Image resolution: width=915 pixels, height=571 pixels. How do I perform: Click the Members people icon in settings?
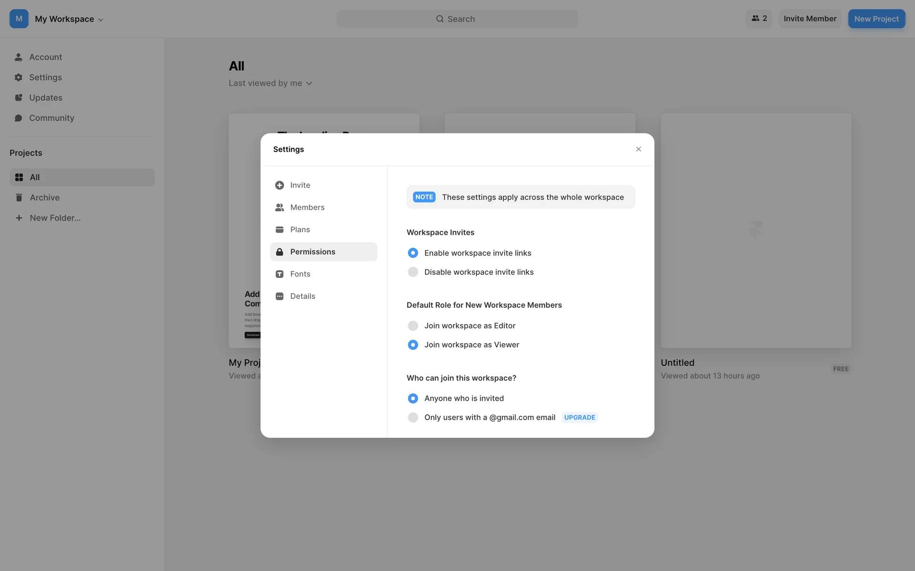(279, 207)
